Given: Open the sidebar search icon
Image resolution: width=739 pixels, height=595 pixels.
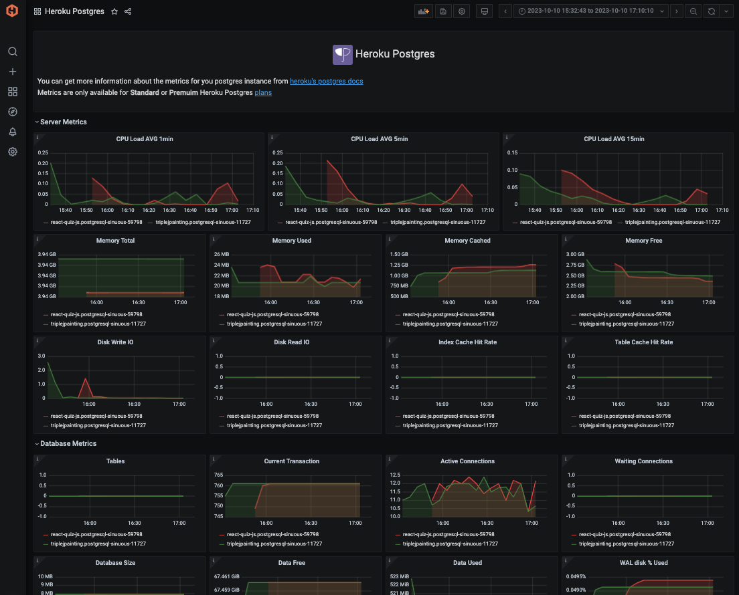Looking at the screenshot, I should pos(13,51).
